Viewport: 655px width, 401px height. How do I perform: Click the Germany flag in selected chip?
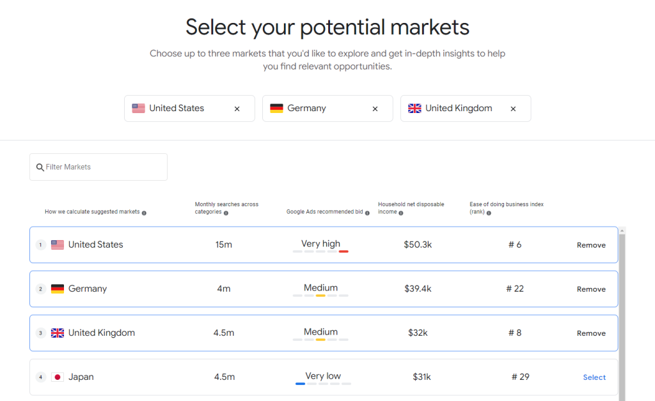point(276,109)
